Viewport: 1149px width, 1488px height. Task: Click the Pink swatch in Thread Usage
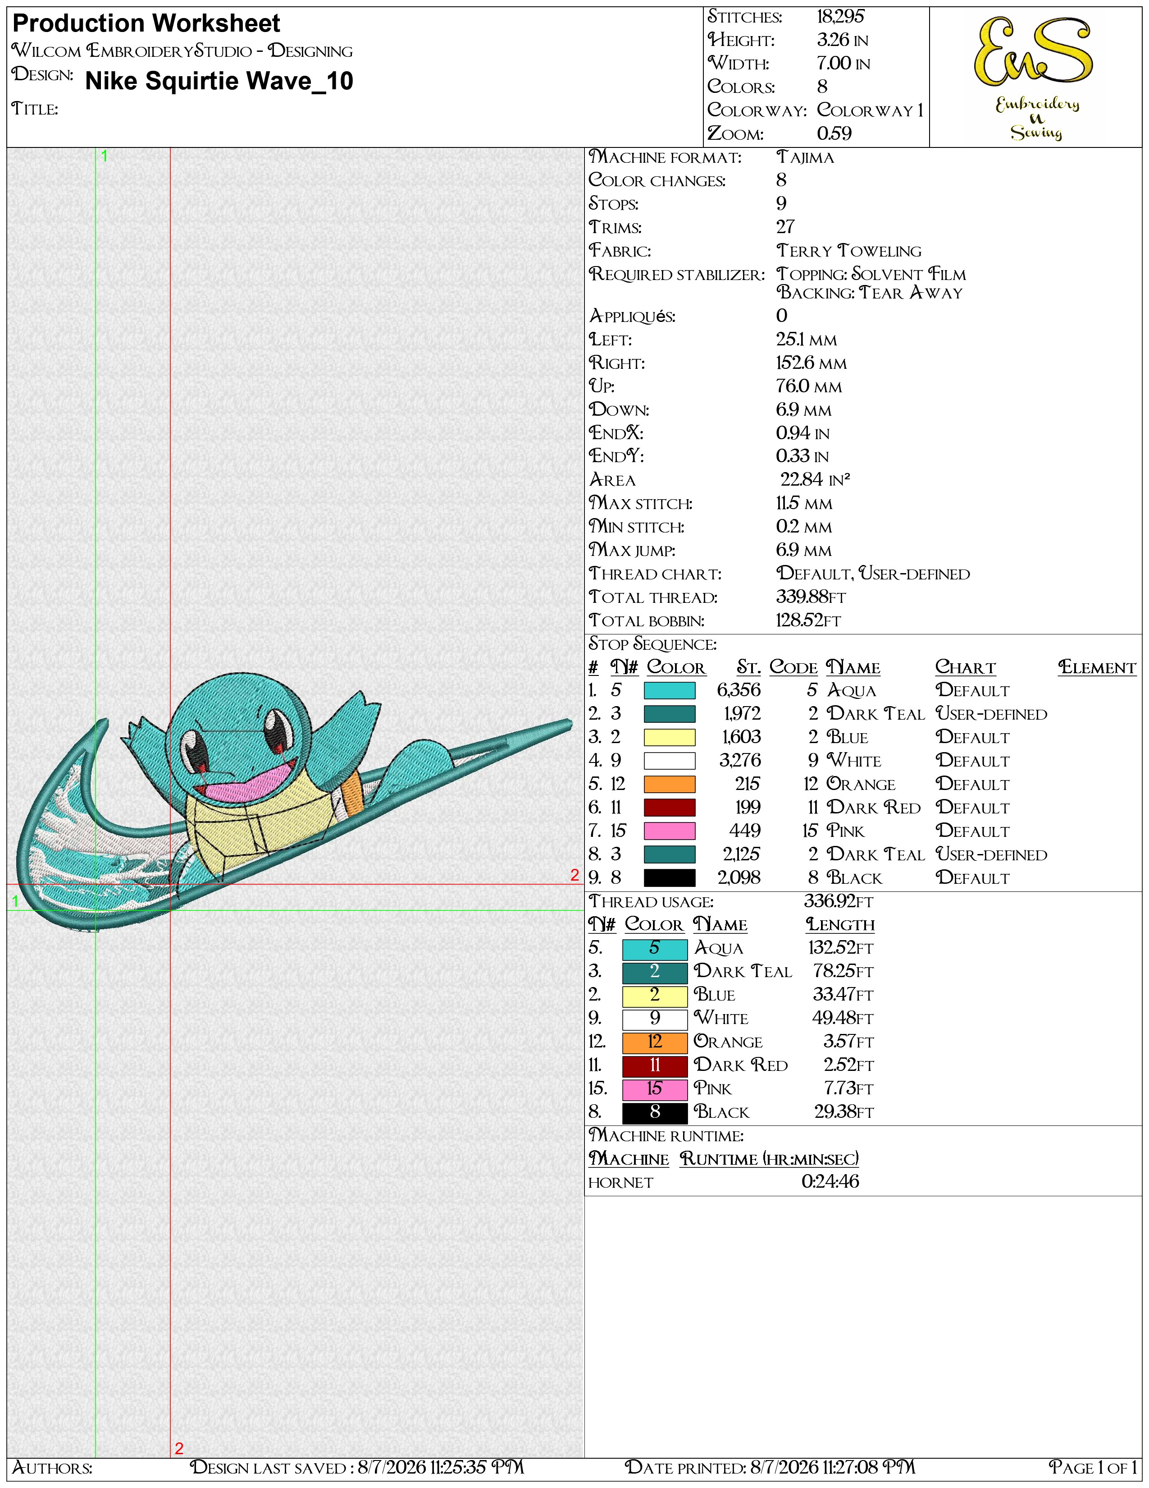(655, 1089)
